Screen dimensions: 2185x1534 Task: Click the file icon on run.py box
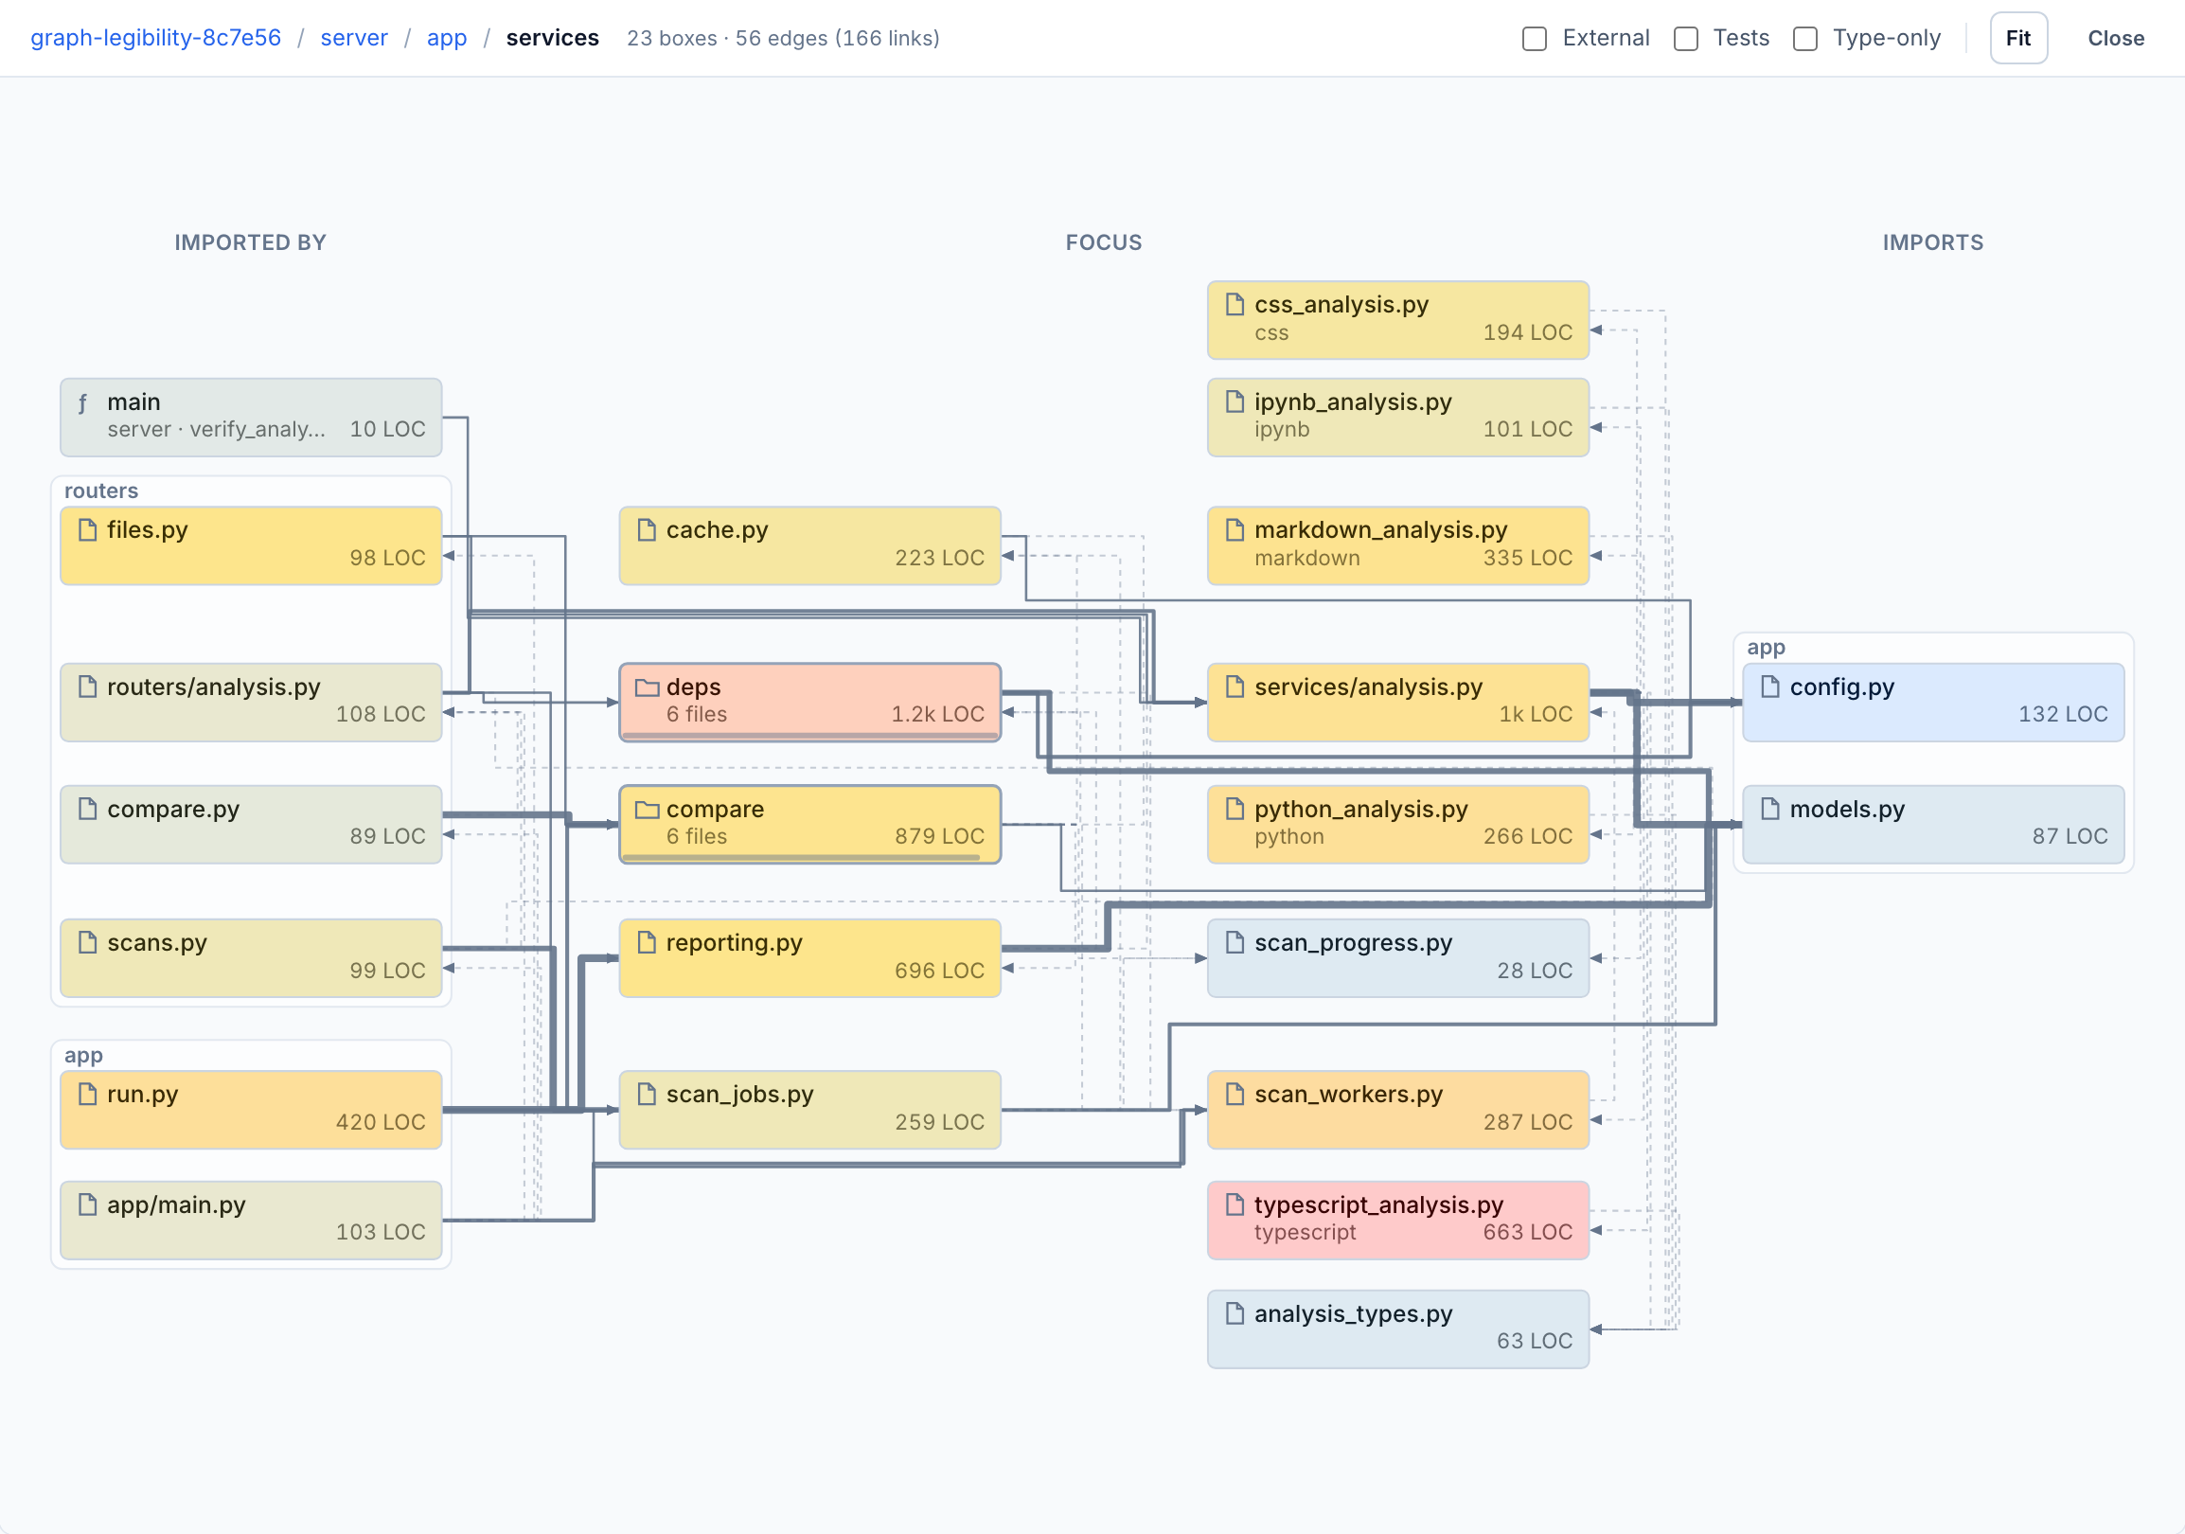(x=87, y=1095)
